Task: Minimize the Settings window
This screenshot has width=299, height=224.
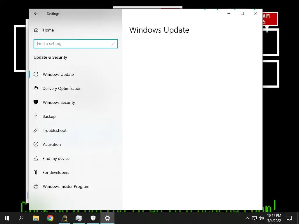Action: [x=229, y=13]
